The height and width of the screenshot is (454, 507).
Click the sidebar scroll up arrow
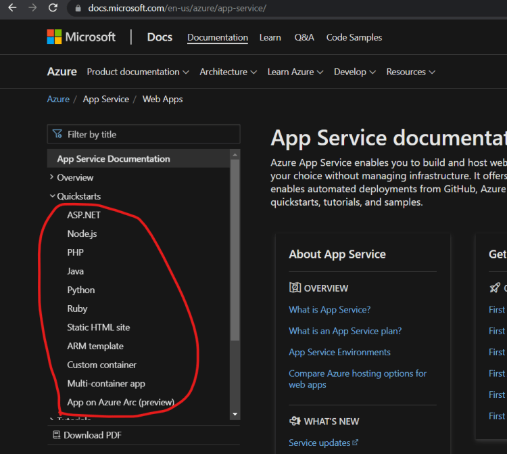pyautogui.click(x=235, y=155)
